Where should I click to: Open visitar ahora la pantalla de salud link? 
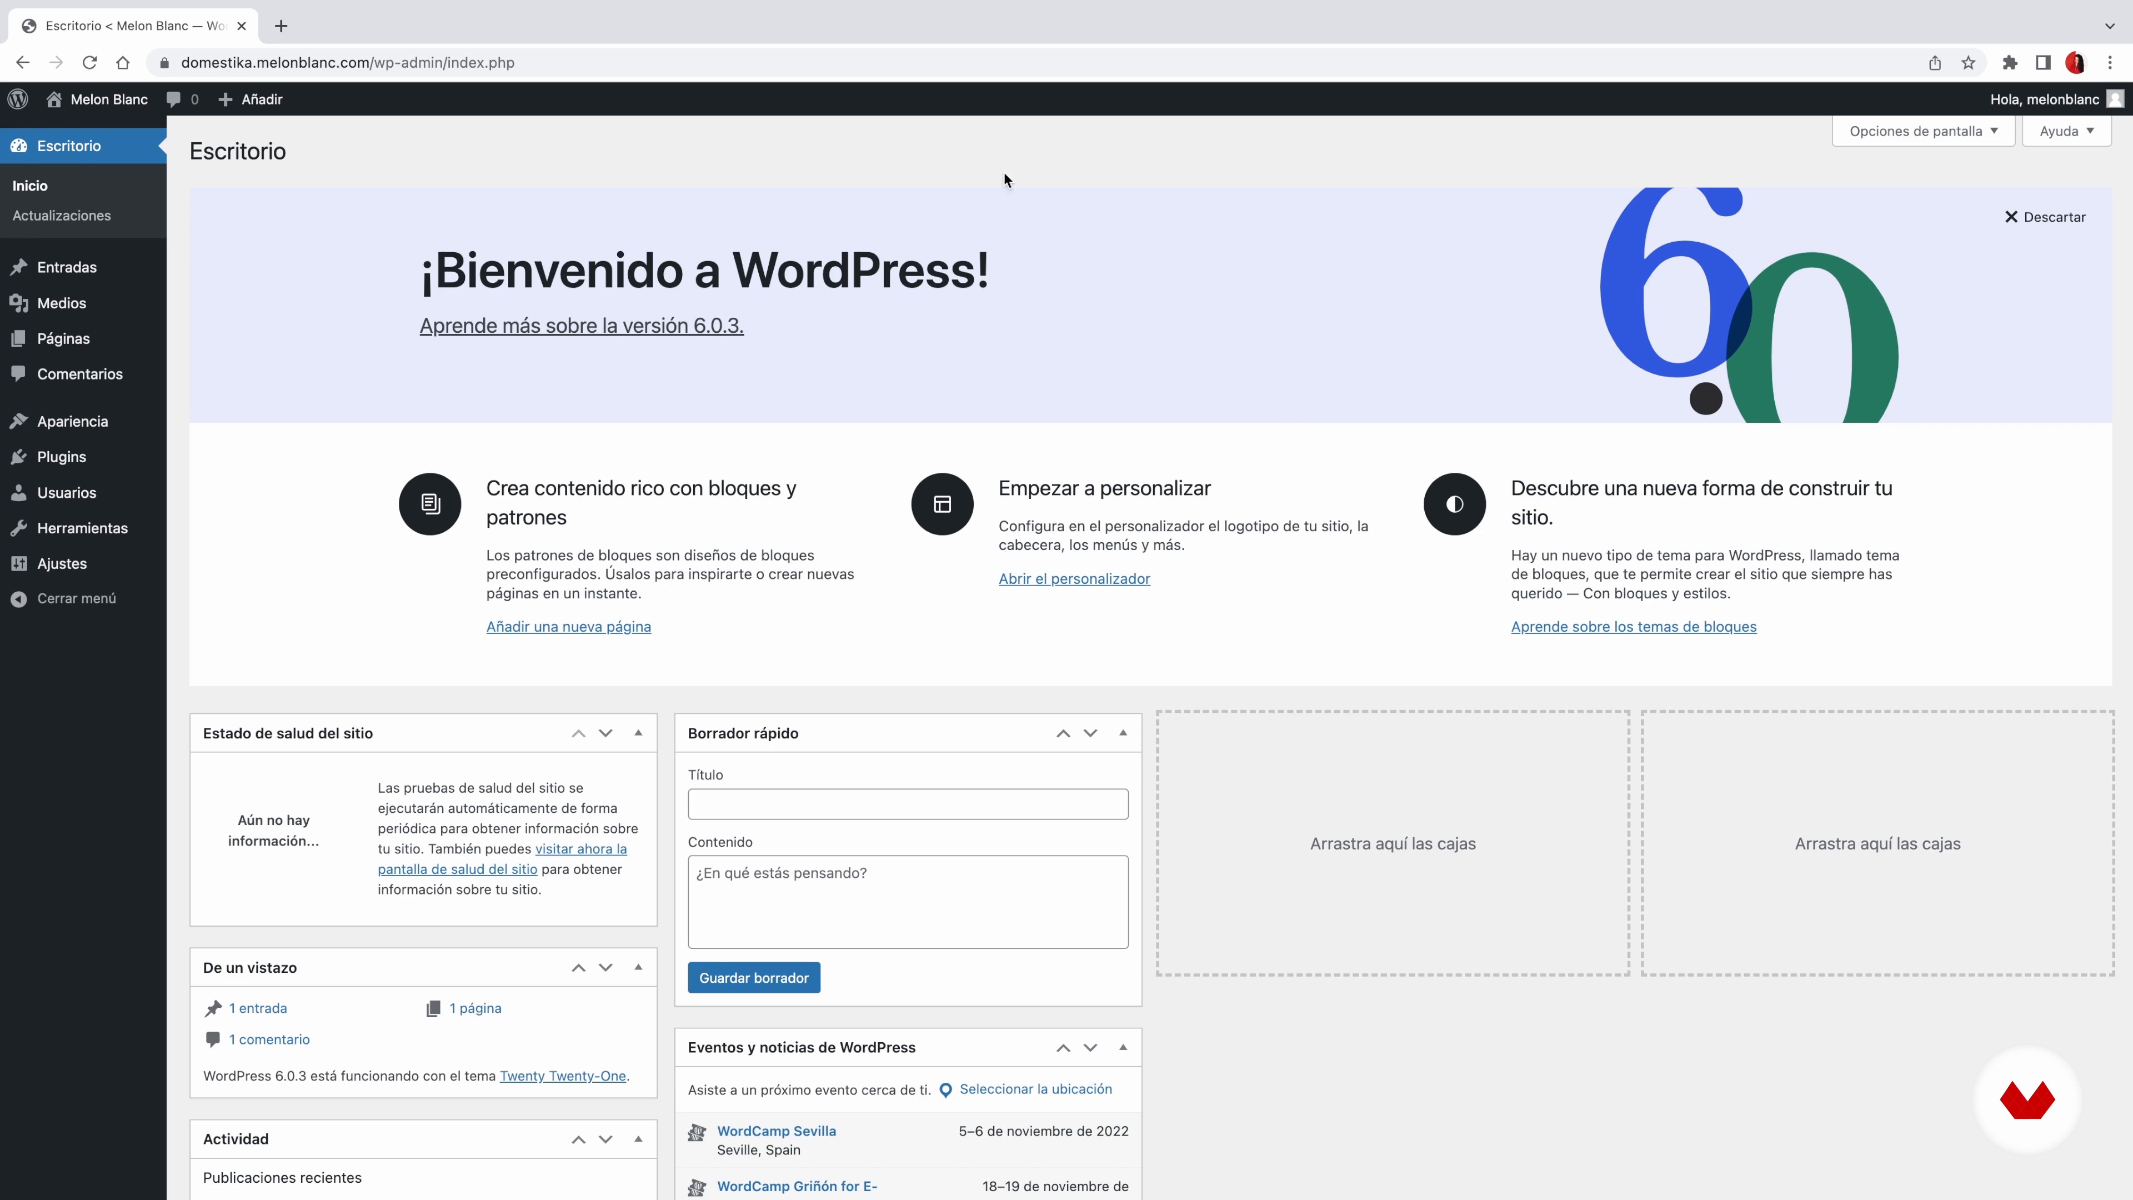(x=502, y=859)
